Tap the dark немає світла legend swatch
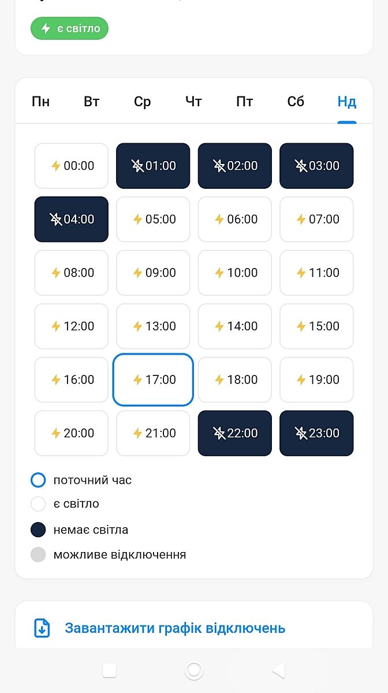Image resolution: width=388 pixels, height=693 pixels. pyautogui.click(x=38, y=530)
